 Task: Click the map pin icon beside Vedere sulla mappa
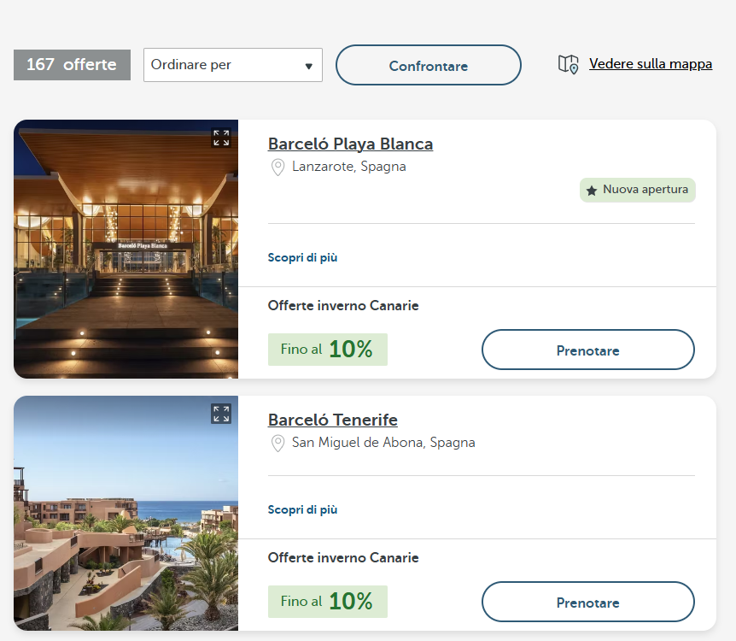(x=568, y=64)
